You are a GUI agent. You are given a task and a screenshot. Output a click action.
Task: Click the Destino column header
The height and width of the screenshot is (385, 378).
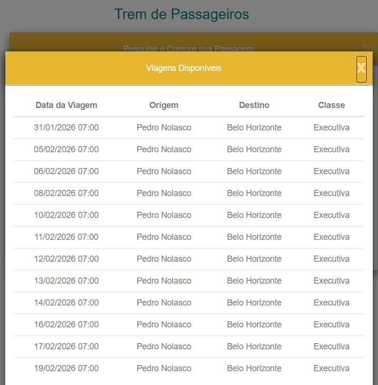pos(254,105)
